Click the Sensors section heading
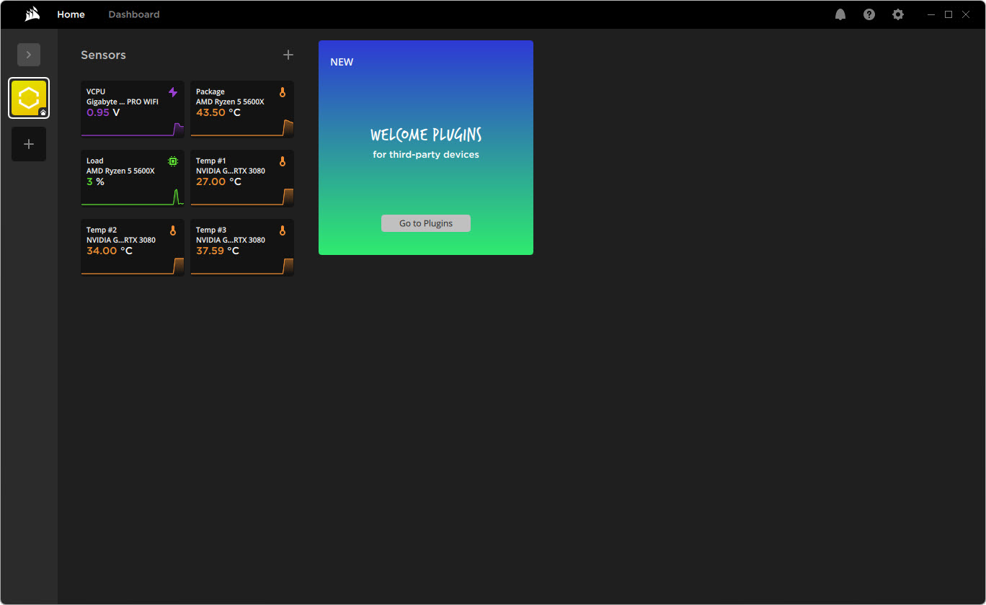The height and width of the screenshot is (605, 986). [103, 55]
